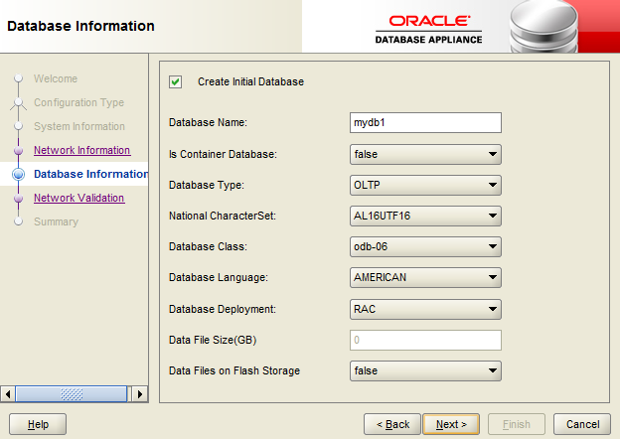Click the 'Database Name:' label
The height and width of the screenshot is (439, 620).
click(208, 122)
